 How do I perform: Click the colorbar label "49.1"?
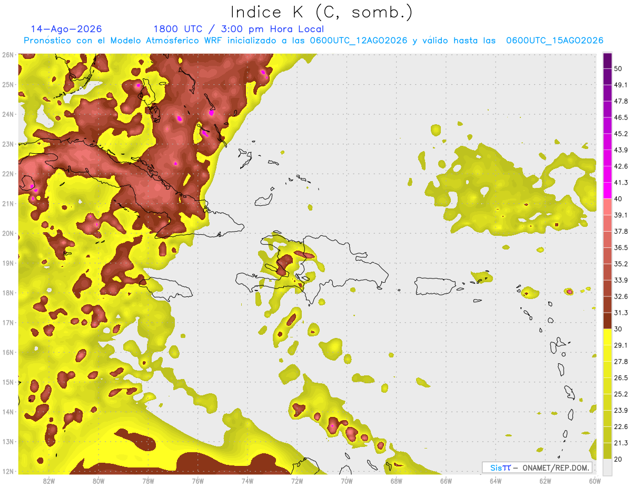[x=621, y=85]
